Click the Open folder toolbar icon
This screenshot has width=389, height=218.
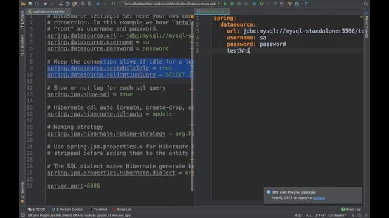(23, 4)
